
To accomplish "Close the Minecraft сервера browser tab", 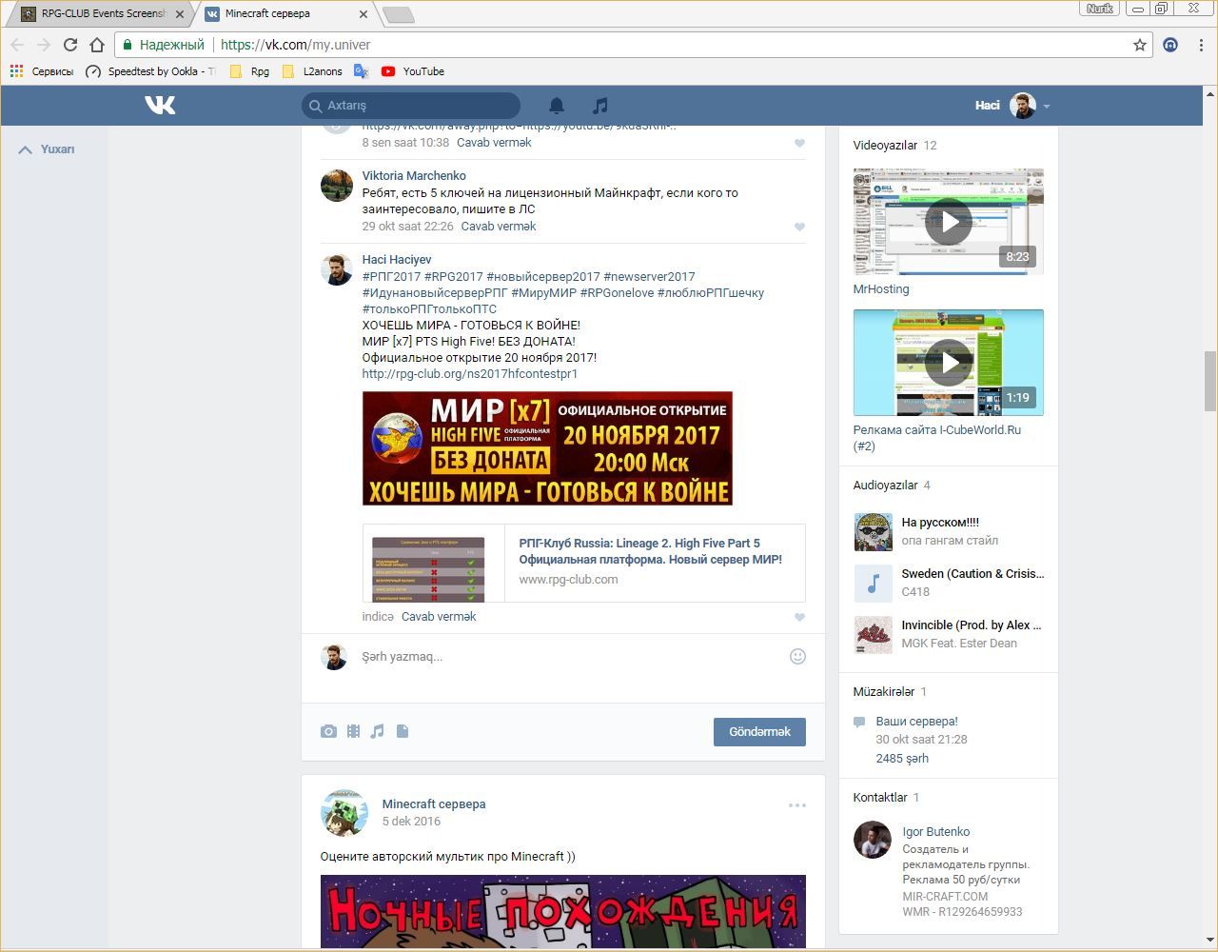I will point(363,14).
